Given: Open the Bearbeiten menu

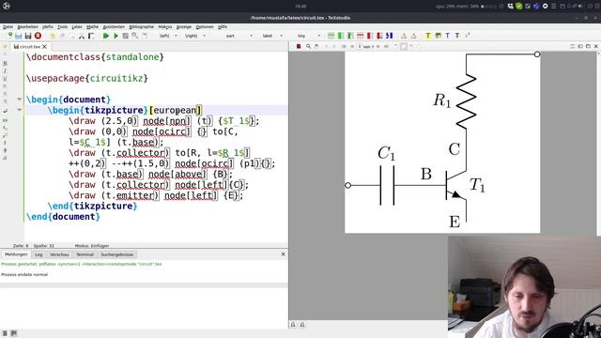Looking at the screenshot, I should pyautogui.click(x=27, y=27).
